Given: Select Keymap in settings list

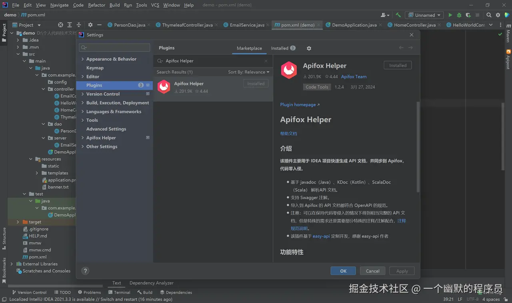Looking at the screenshot, I should [95, 68].
